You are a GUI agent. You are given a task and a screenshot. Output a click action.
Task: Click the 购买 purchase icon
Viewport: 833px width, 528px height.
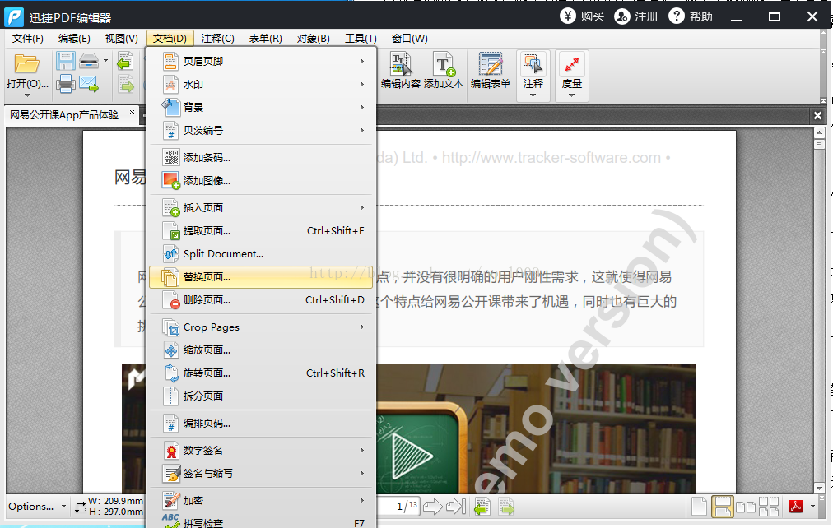pyautogui.click(x=568, y=16)
